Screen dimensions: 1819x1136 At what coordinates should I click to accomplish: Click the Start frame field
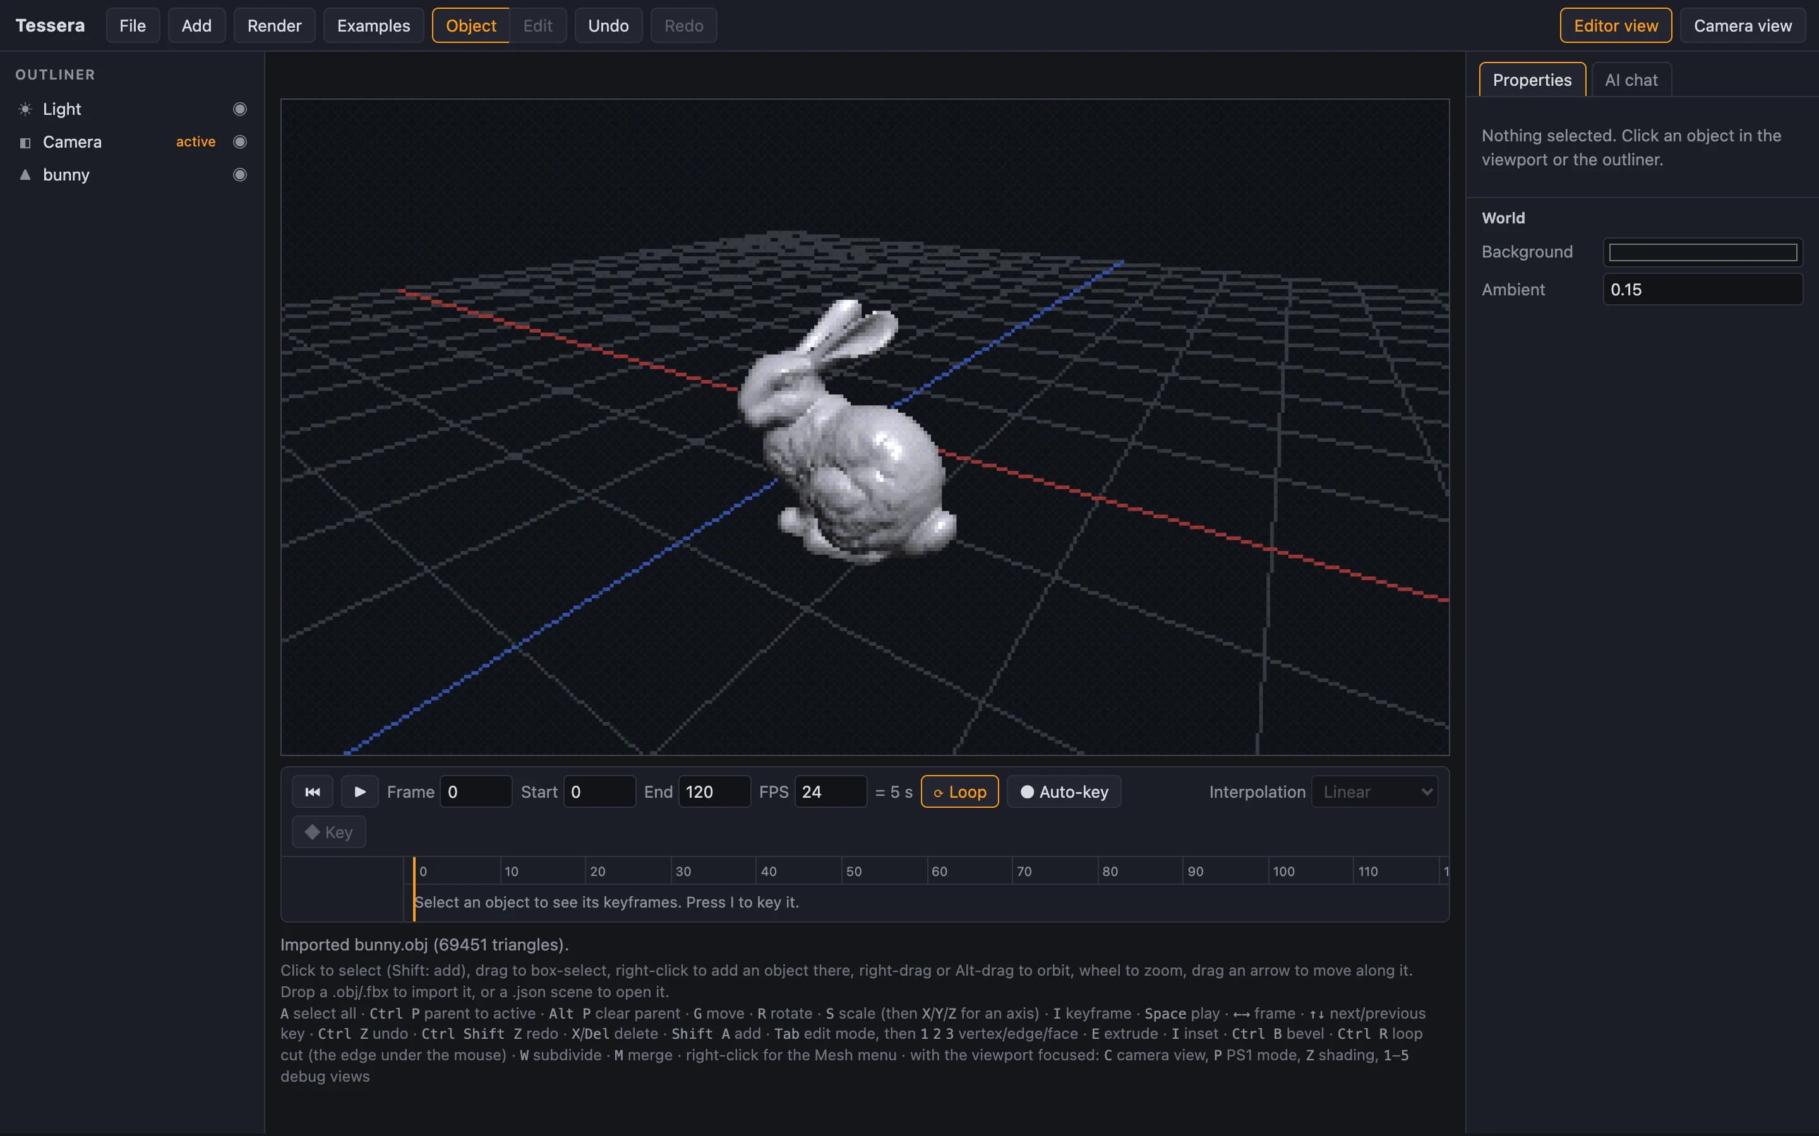pyautogui.click(x=599, y=791)
